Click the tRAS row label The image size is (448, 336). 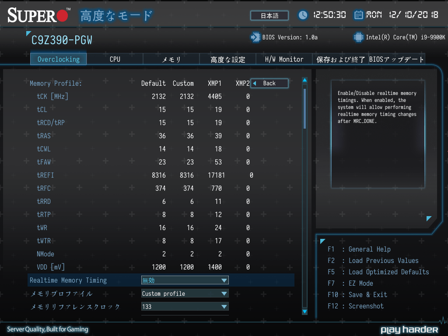tap(44, 136)
